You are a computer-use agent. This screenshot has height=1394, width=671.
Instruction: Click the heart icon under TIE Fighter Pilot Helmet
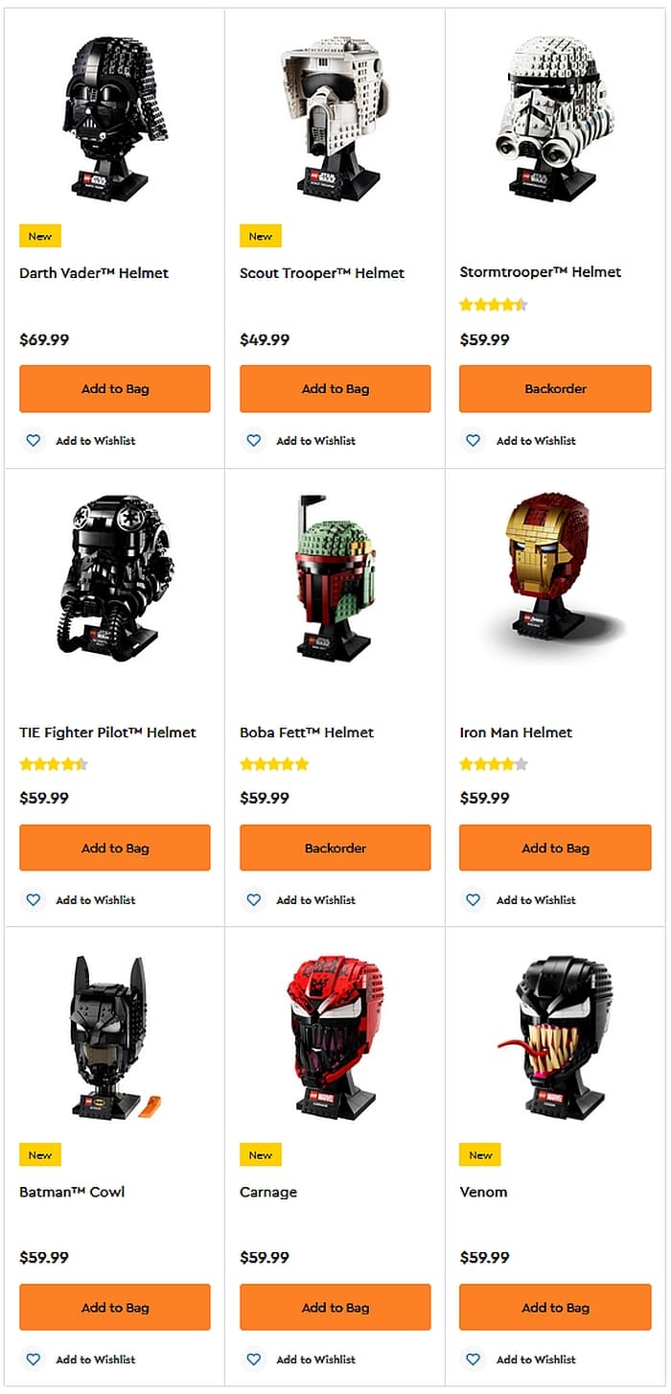click(34, 900)
